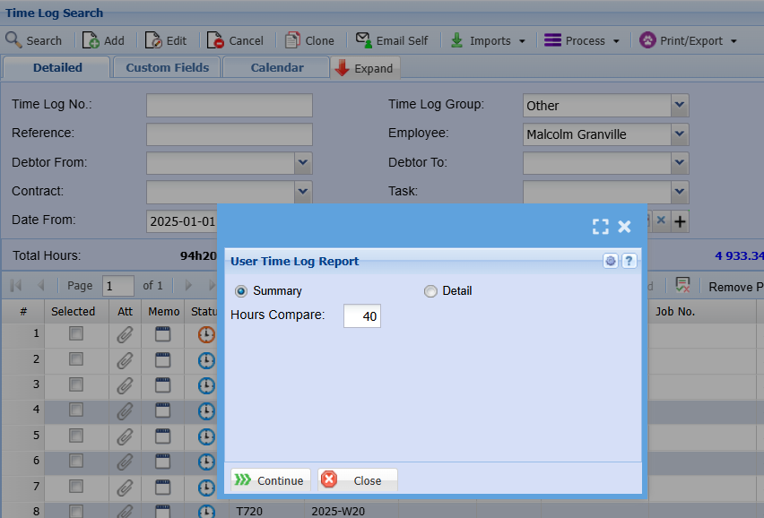Image resolution: width=764 pixels, height=518 pixels.
Task: Click the Hours Compare value field
Action: (x=362, y=316)
